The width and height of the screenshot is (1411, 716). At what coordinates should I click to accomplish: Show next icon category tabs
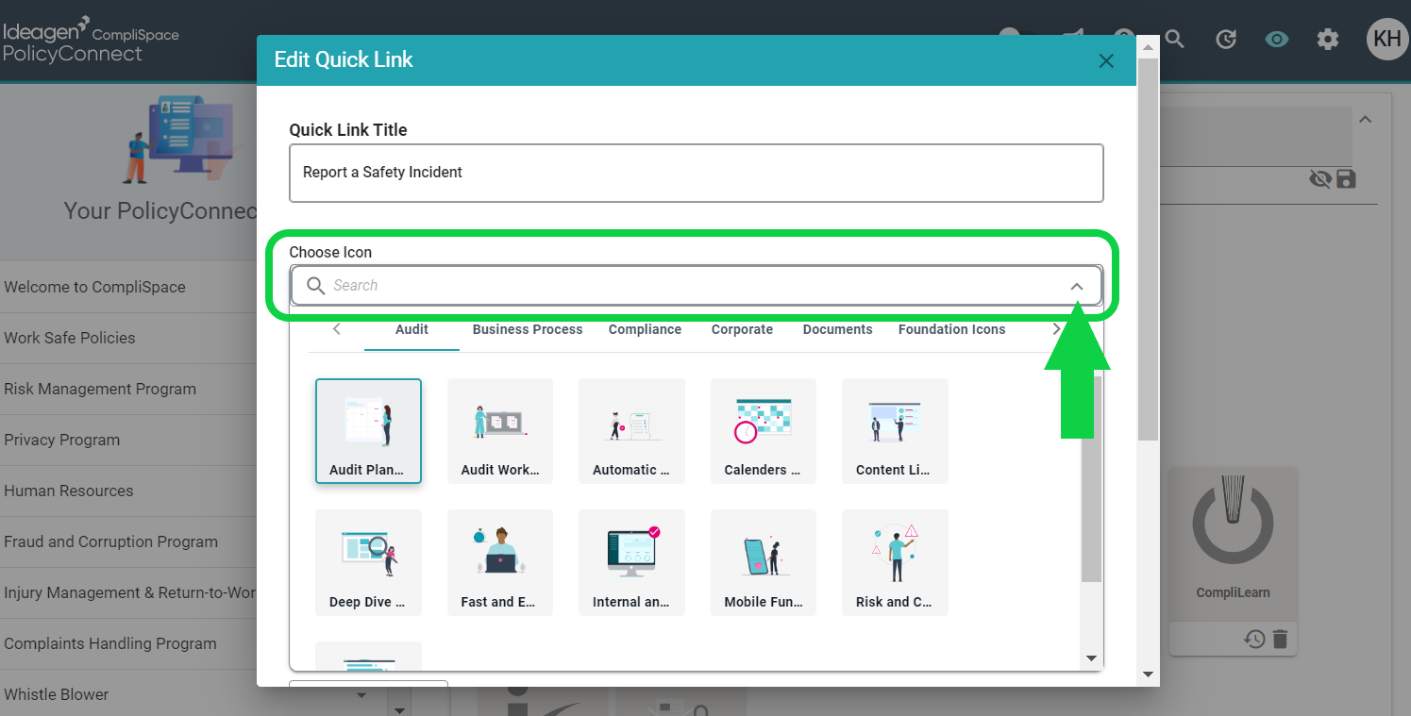click(1056, 329)
